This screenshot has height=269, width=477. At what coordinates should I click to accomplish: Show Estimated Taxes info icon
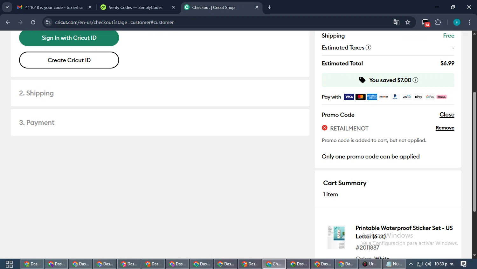click(x=368, y=48)
